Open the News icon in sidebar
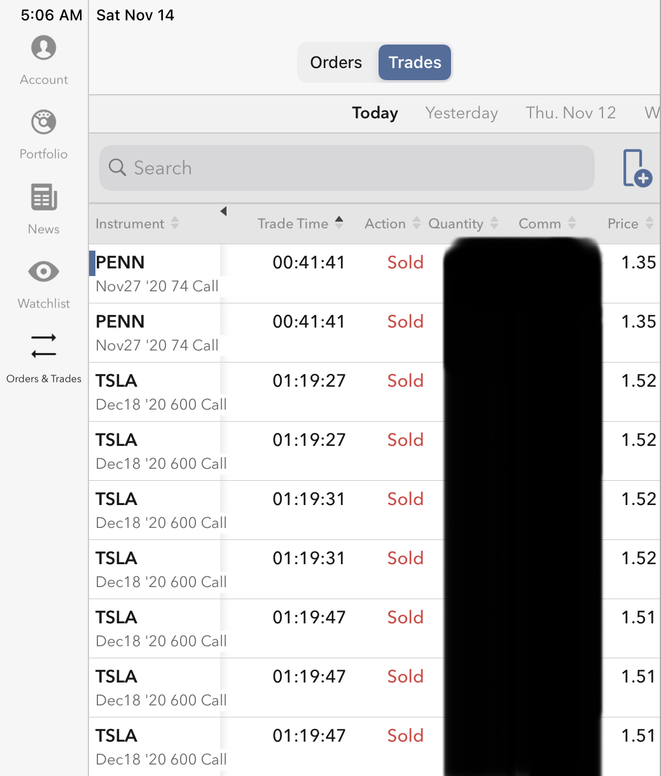 (x=44, y=197)
